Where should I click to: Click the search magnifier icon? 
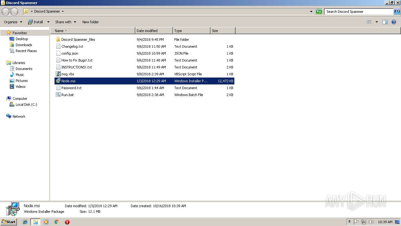coord(397,12)
